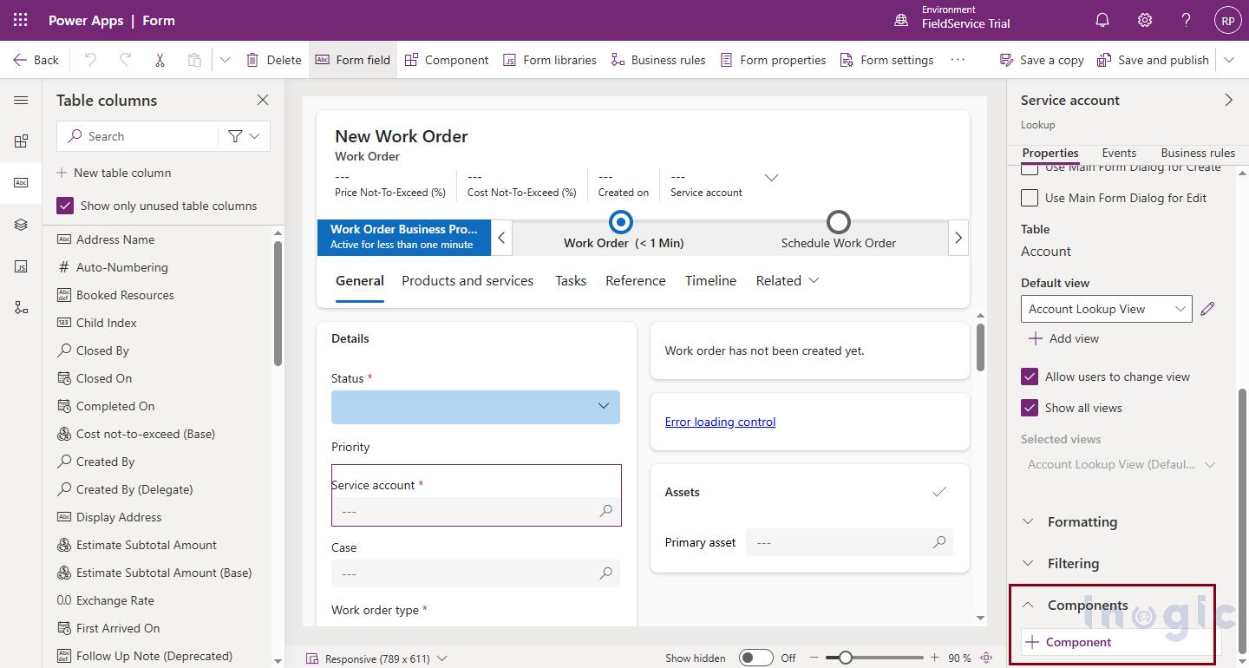Click New table column
The image size is (1249, 668).
114,173
